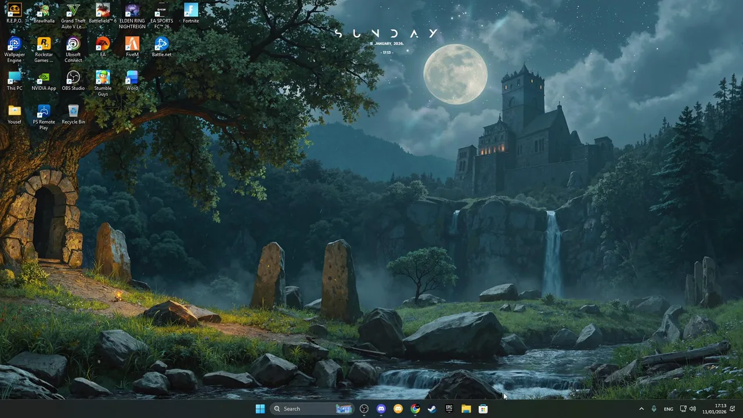This screenshot has width=743, height=418.
Task: Select the ELDEN RING NIGHTREIGN shortcut
Action: (132, 16)
